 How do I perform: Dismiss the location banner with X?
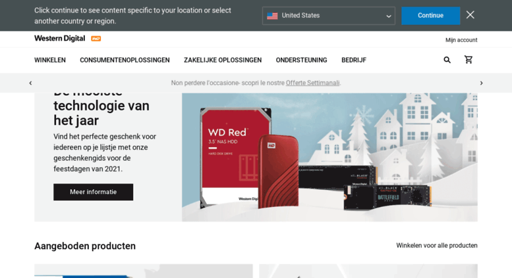click(470, 15)
